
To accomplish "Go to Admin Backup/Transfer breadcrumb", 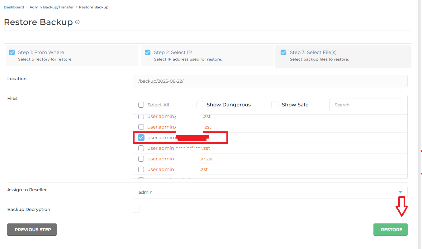I will pyautogui.click(x=51, y=7).
